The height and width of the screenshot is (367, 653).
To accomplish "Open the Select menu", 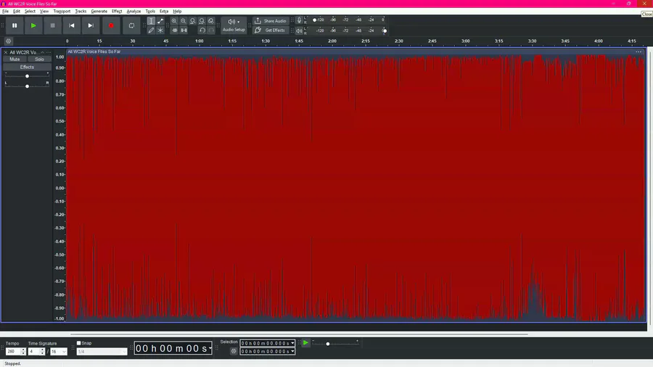I will [x=30, y=11].
